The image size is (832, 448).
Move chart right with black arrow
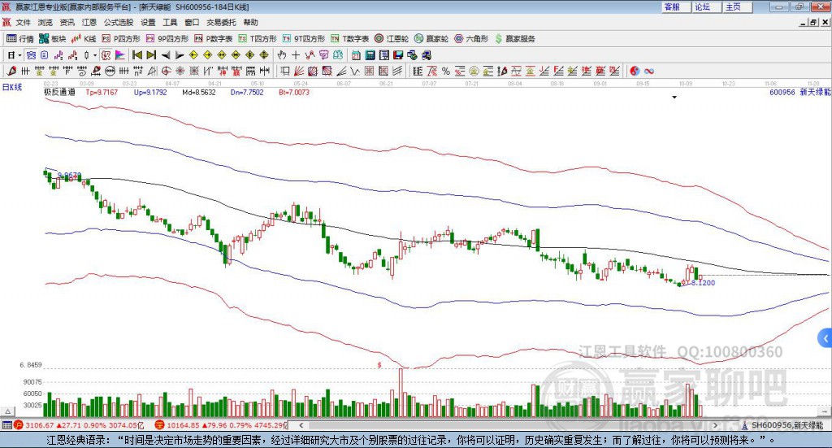pyautogui.click(x=180, y=55)
